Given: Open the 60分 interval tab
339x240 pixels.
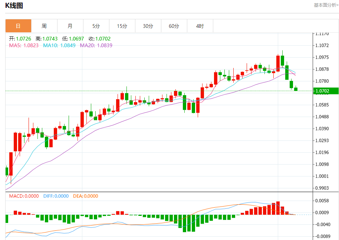Looking at the screenshot, I should click(174, 26).
